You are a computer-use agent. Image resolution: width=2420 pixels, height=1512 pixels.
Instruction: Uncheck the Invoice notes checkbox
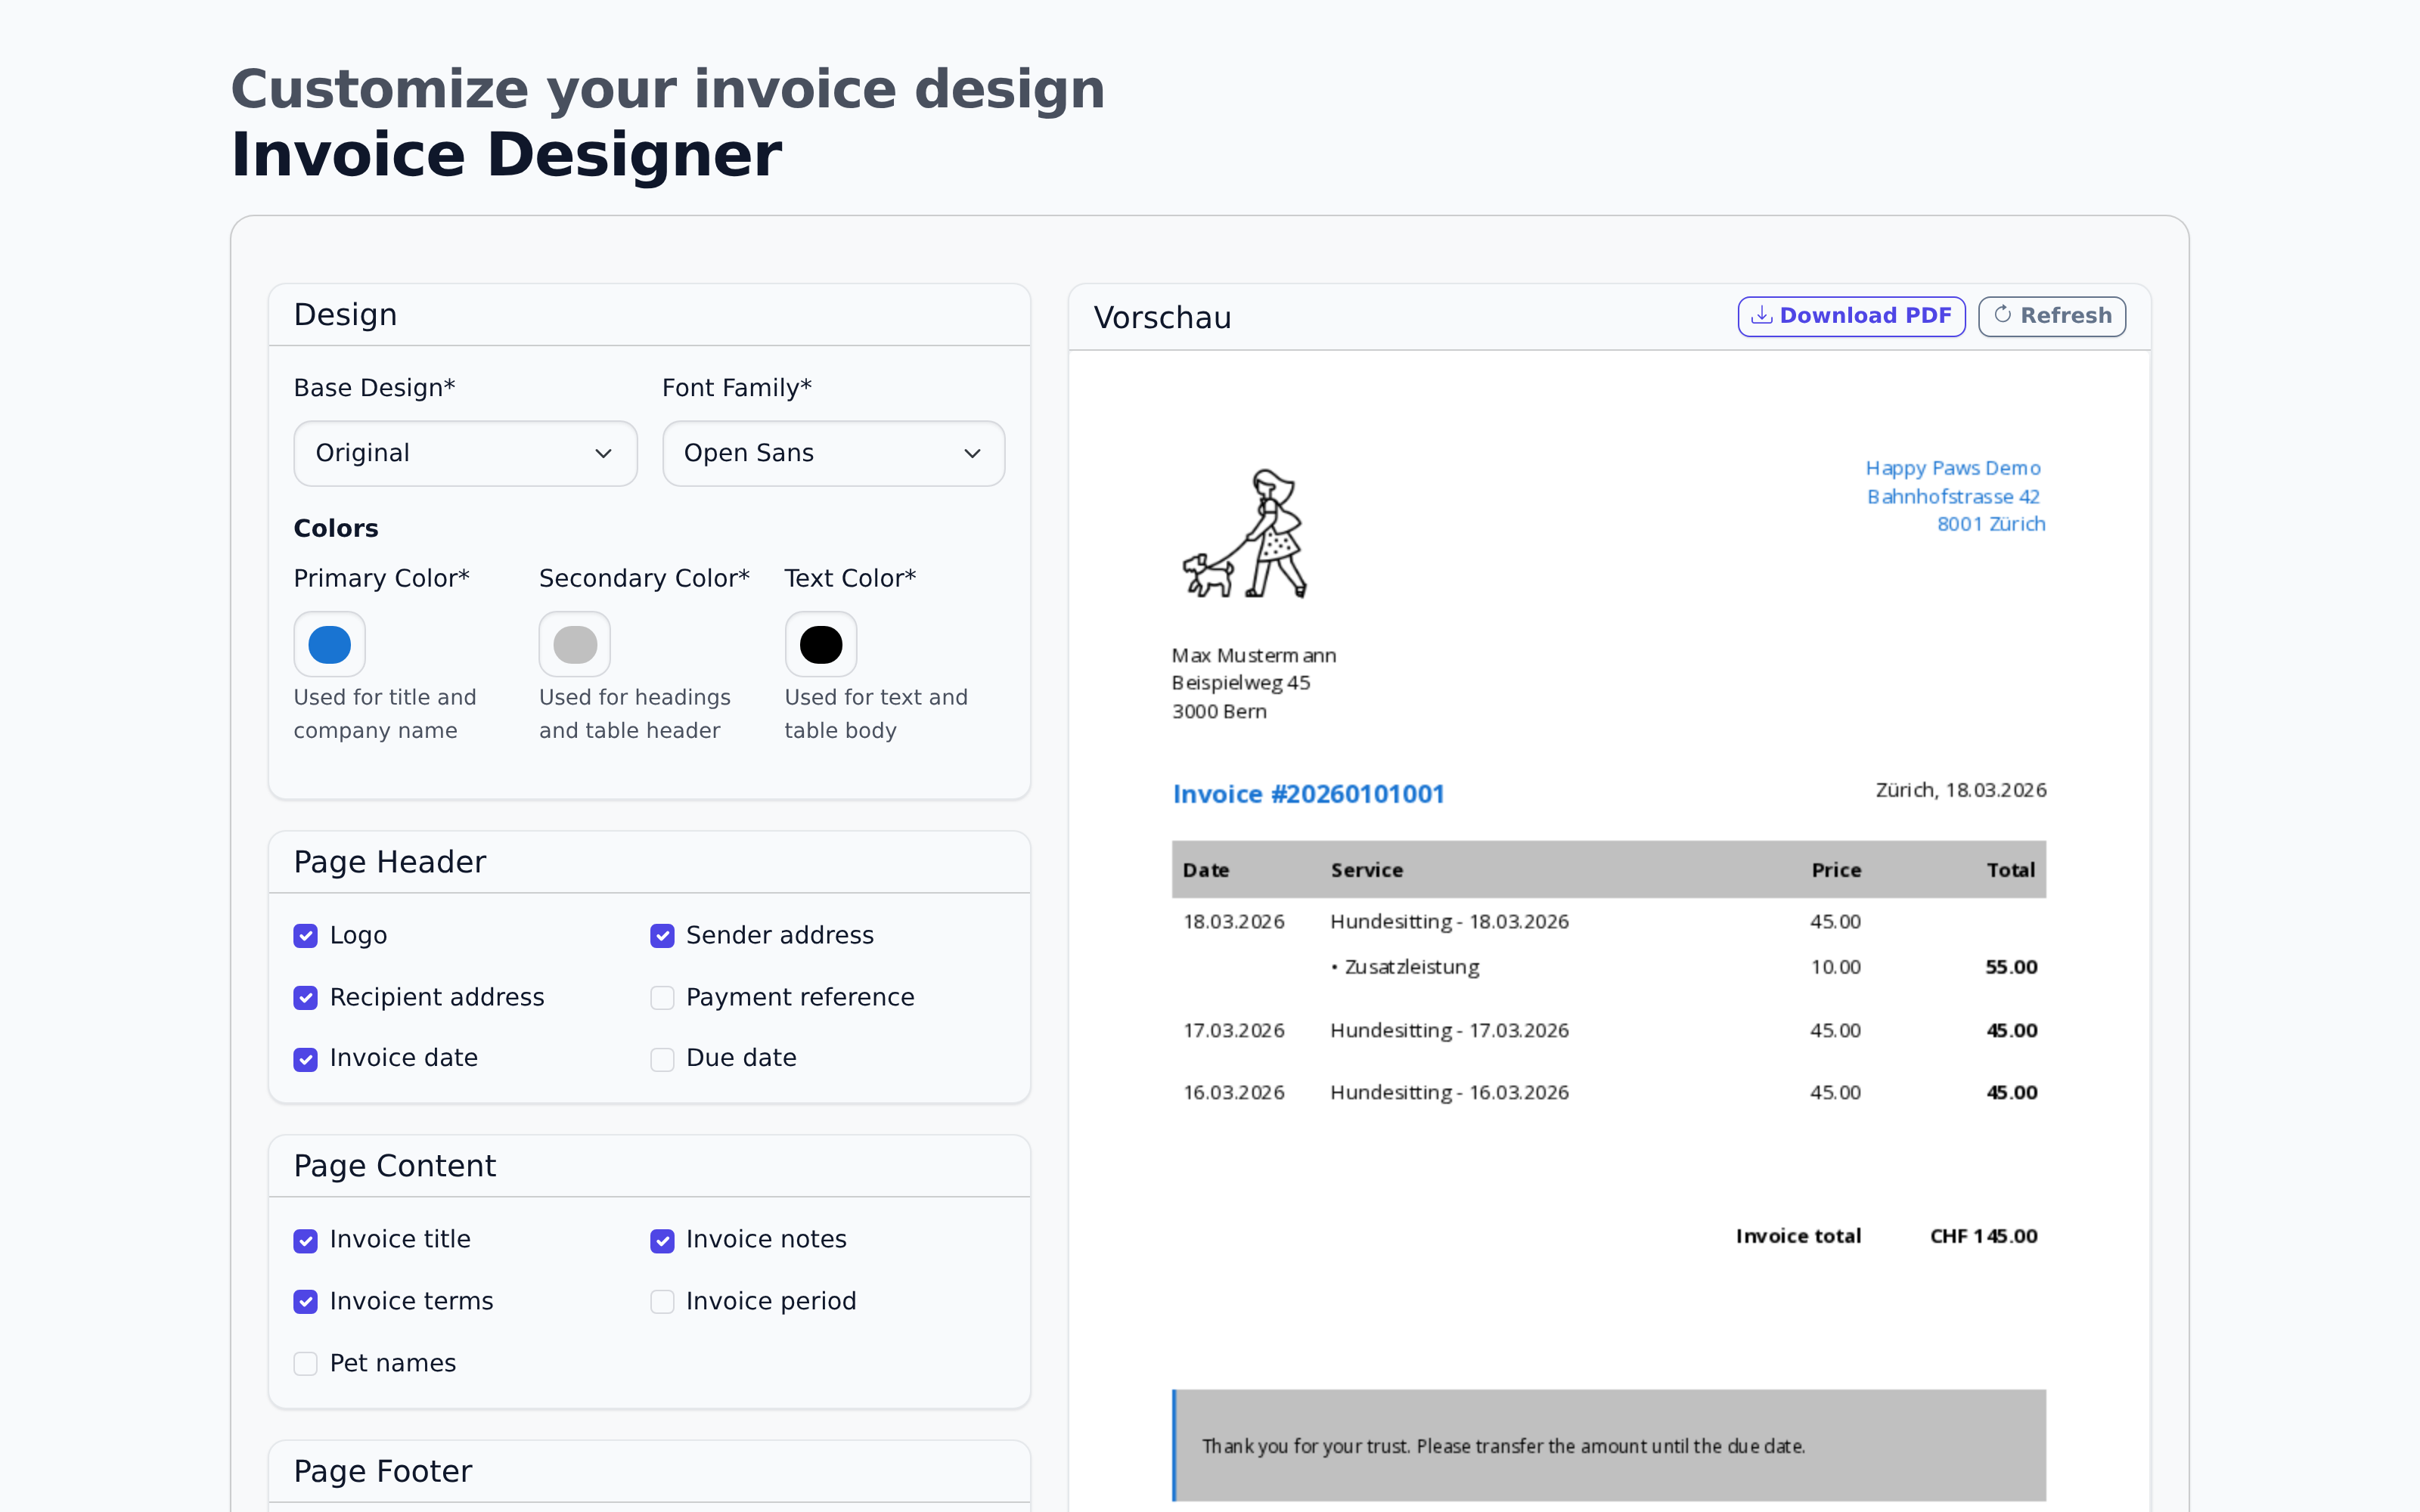(661, 1240)
